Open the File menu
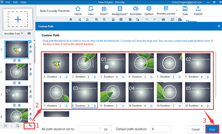This screenshot has width=222, height=134. click(x=8, y=2)
